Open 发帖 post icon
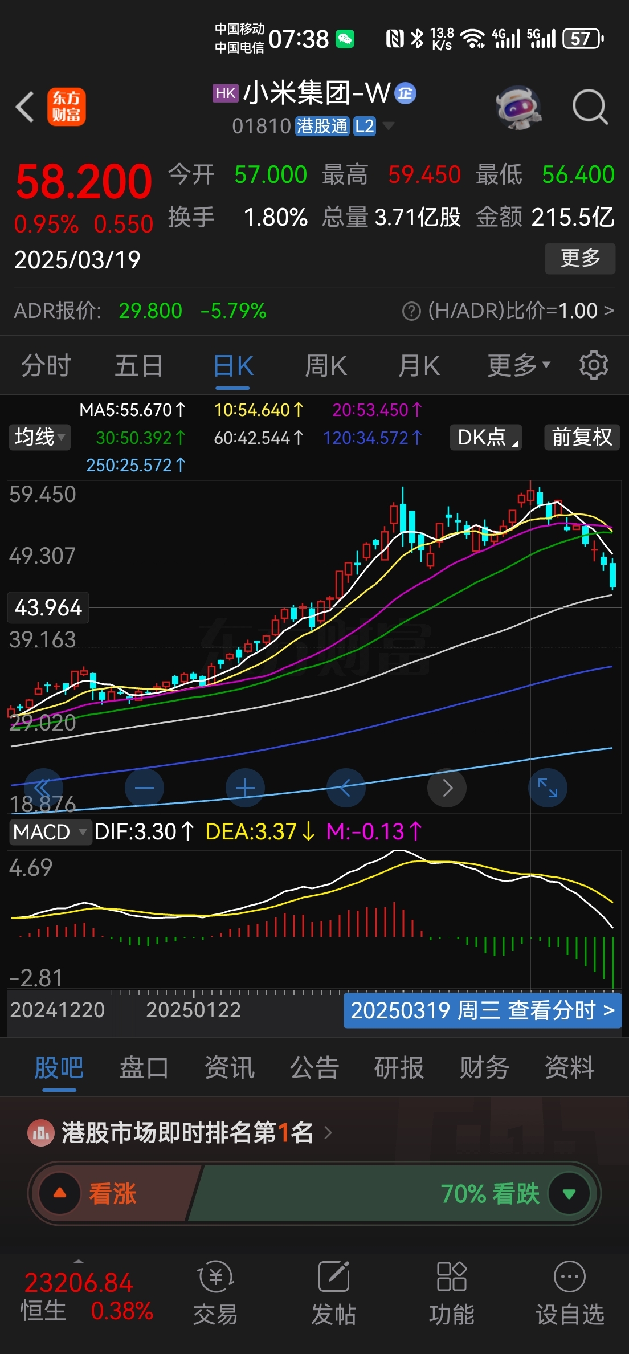629x1354 pixels. 334,1277
